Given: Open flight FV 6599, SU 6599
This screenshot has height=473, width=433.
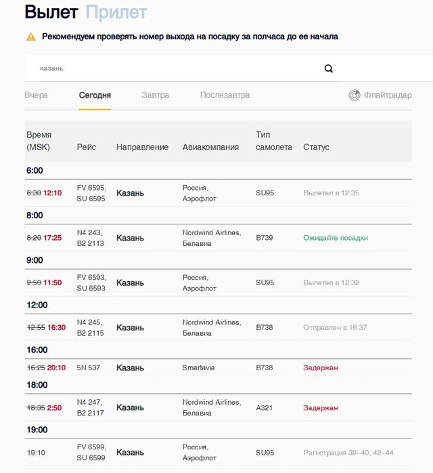Looking at the screenshot, I should coord(91,452).
